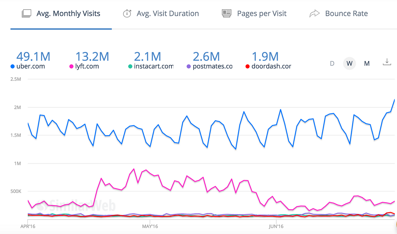Switch to Pages per Visit tab
This screenshot has height=234, width=397.
pyautogui.click(x=254, y=14)
